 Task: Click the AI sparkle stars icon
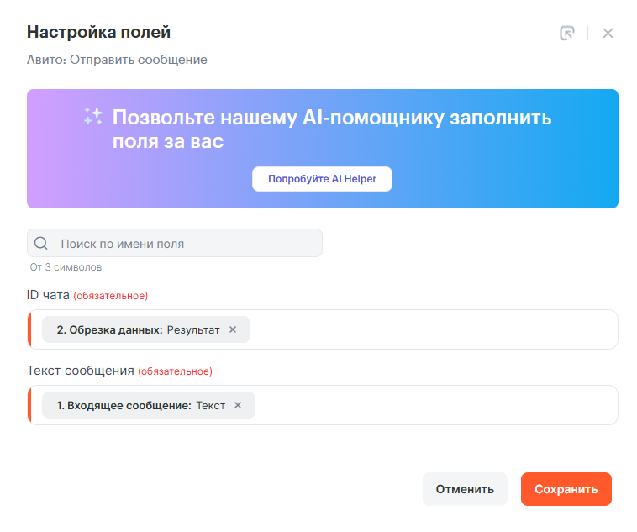pos(92,117)
